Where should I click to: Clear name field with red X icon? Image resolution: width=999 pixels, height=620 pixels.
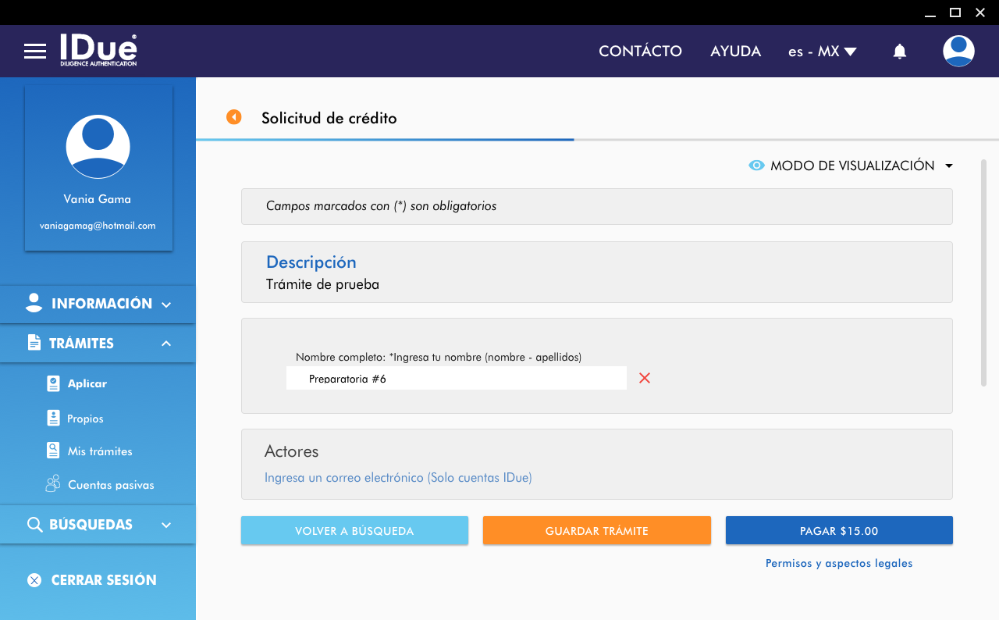click(x=645, y=378)
